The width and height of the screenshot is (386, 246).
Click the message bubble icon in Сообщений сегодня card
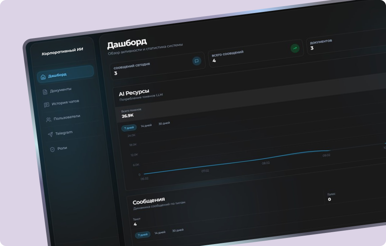point(197,61)
